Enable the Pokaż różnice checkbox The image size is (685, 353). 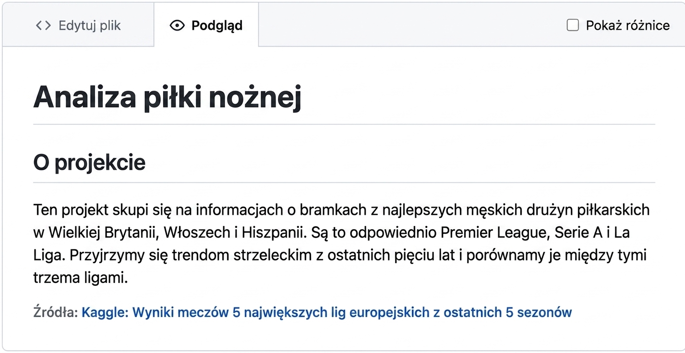pos(573,25)
